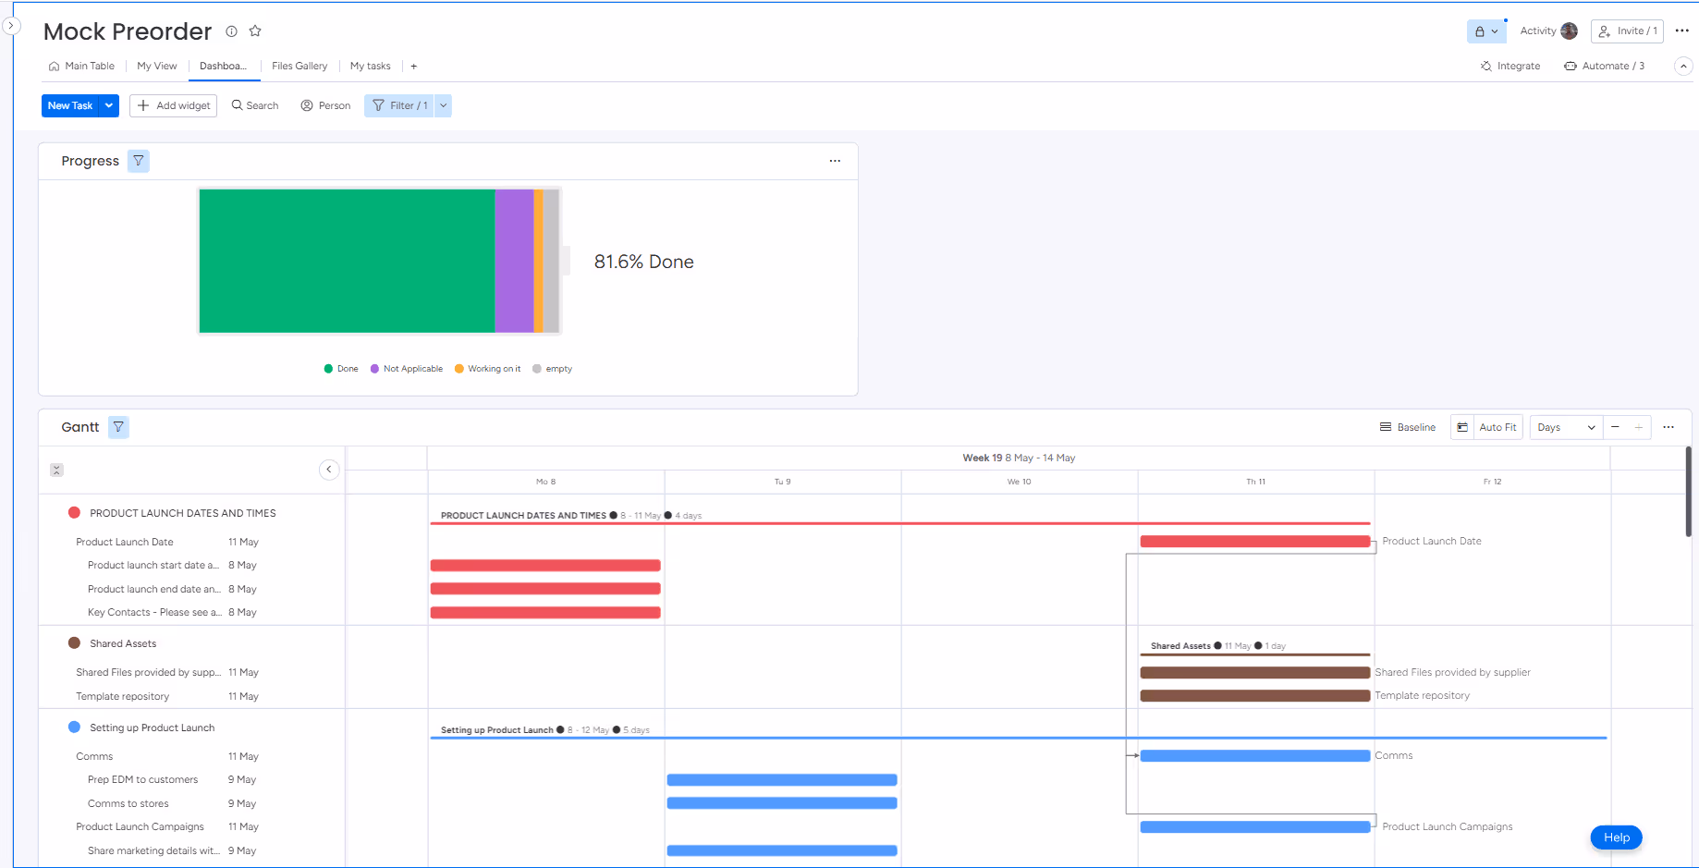Click the Integrate icon at top right
The width and height of the screenshot is (1699, 868).
pos(1485,66)
